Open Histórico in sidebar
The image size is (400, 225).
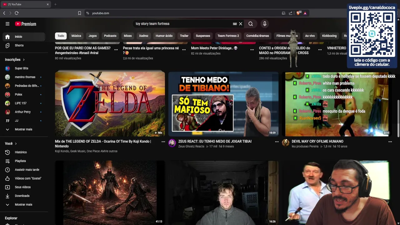tap(24, 152)
